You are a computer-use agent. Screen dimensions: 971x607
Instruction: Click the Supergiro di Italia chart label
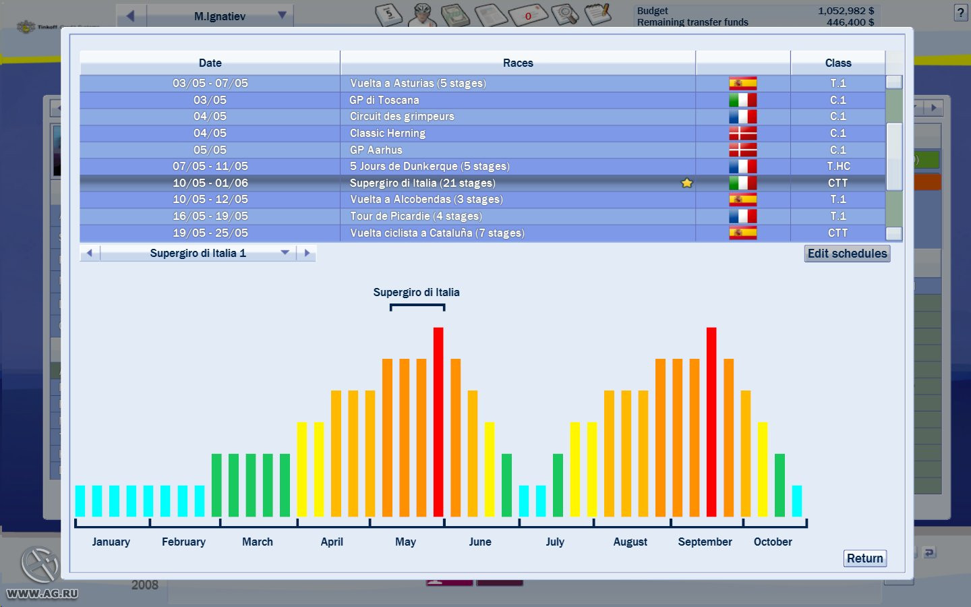(416, 292)
